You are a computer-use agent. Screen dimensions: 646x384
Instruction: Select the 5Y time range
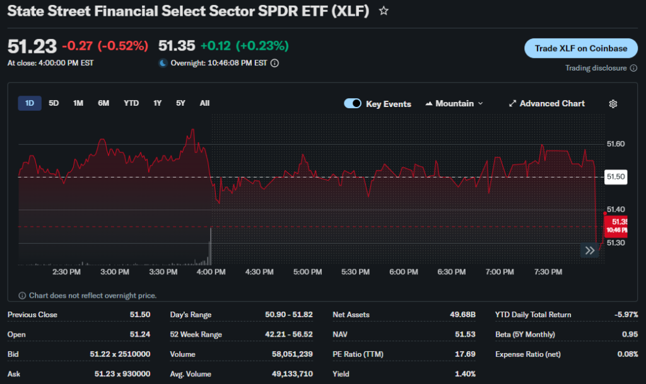(180, 103)
